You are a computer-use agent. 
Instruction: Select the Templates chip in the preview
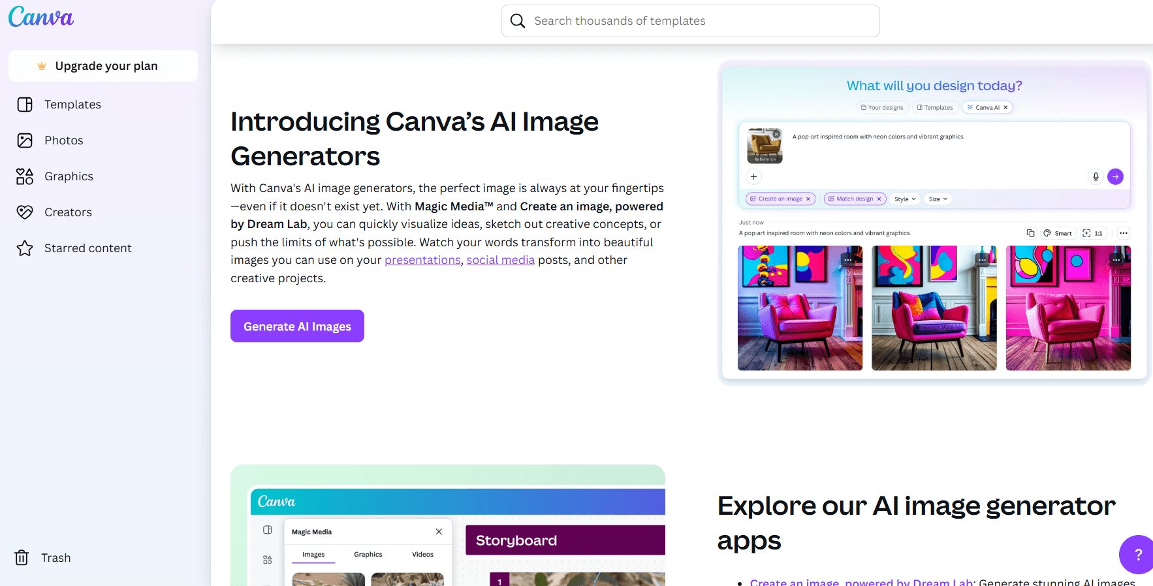click(935, 108)
